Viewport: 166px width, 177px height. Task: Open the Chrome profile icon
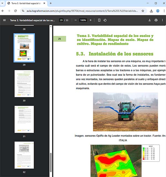[x=158, y=11]
